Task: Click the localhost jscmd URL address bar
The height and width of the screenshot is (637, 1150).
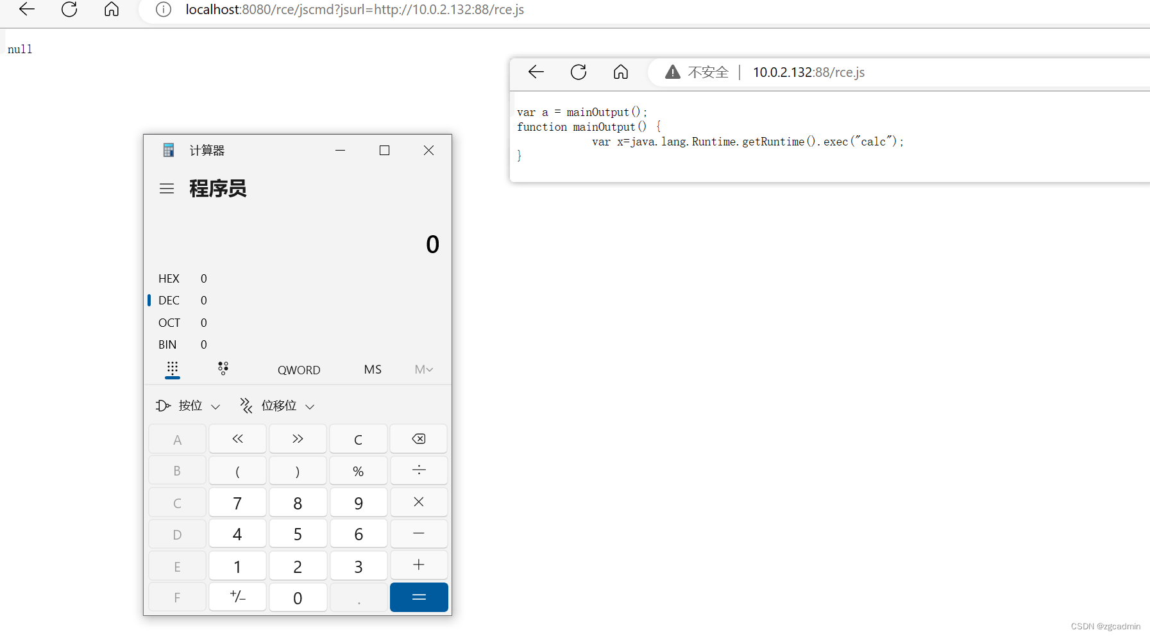Action: tap(645, 10)
